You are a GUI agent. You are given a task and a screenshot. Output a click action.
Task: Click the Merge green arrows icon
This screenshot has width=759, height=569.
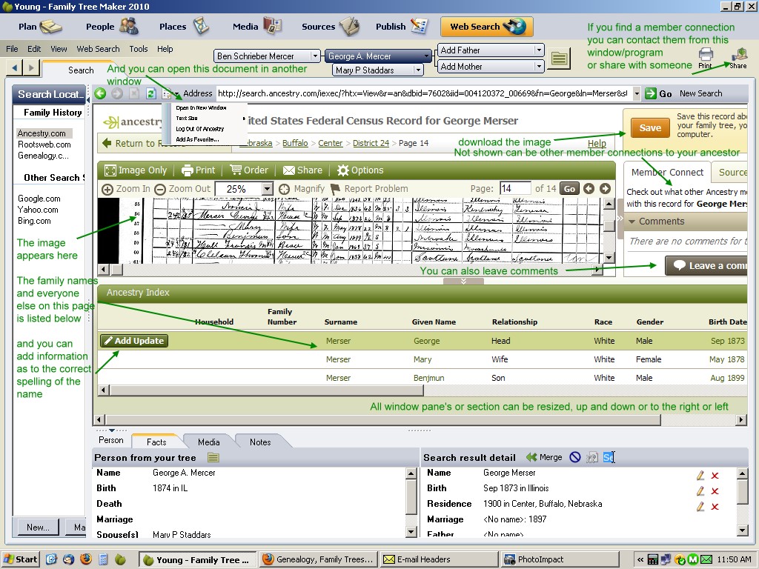coord(531,457)
